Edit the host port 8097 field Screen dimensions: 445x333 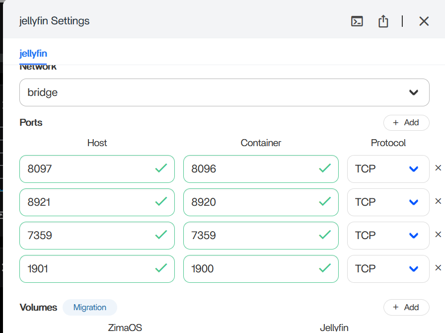pos(87,169)
